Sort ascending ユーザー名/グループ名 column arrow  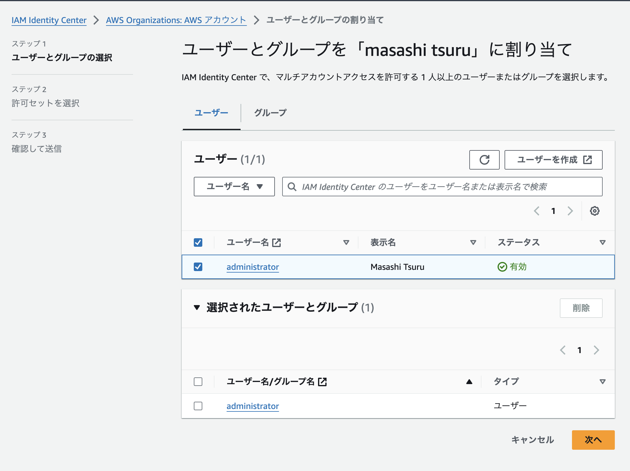click(x=469, y=382)
